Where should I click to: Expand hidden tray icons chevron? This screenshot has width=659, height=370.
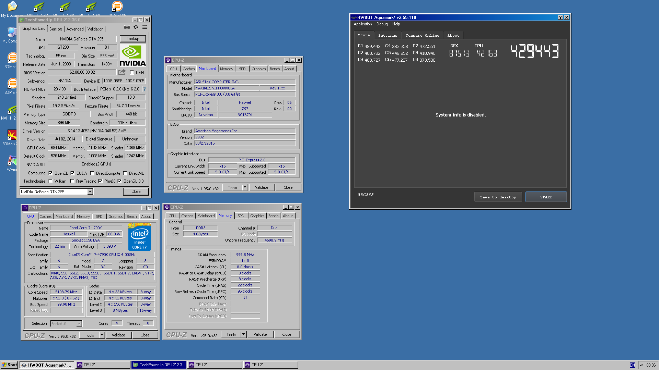point(641,365)
